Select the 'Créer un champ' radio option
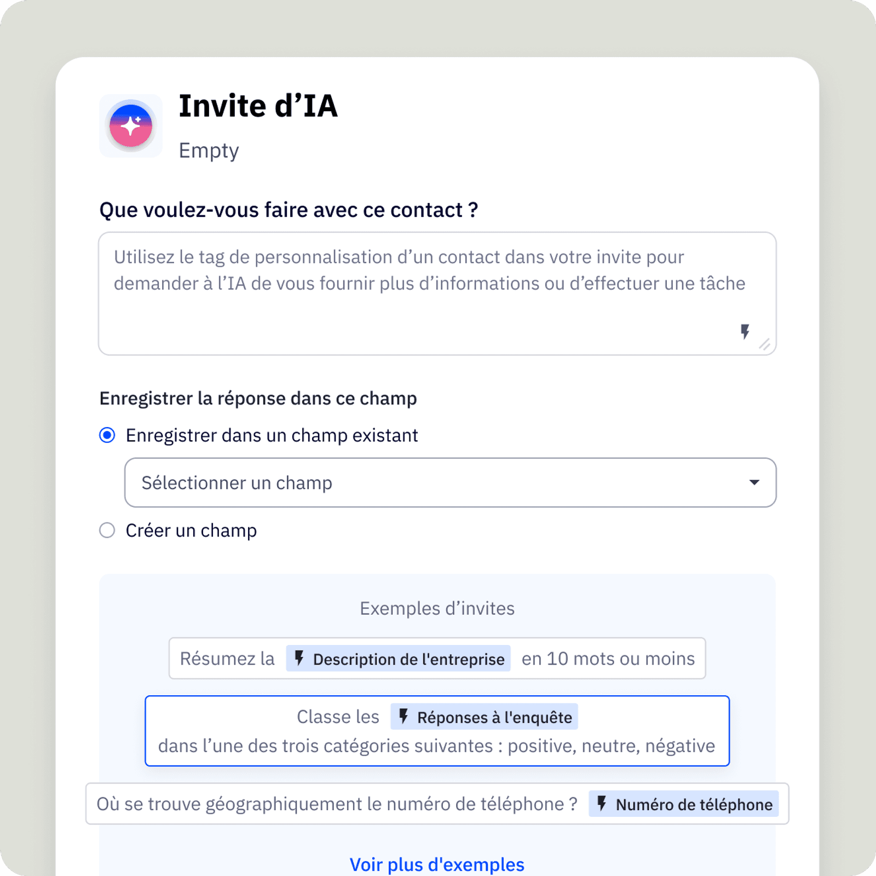 pos(107,530)
